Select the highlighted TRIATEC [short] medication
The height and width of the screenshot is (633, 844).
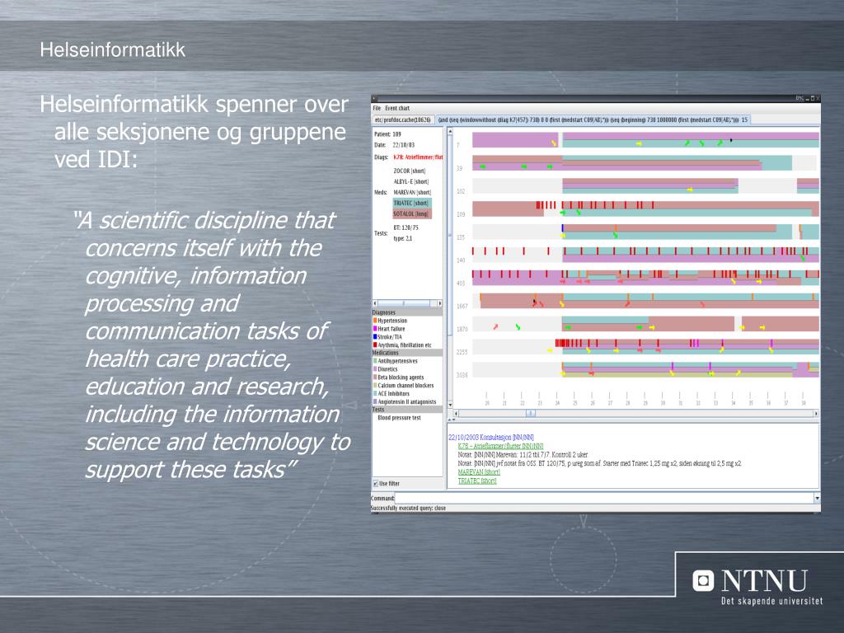[412, 203]
